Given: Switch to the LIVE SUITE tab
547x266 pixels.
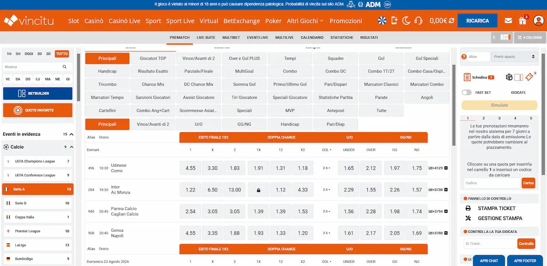Looking at the screenshot, I should tap(206, 37).
